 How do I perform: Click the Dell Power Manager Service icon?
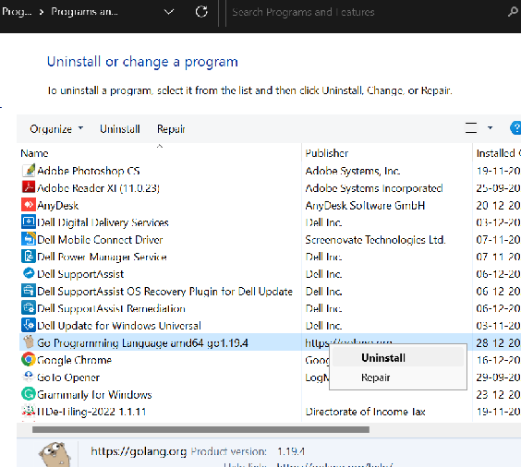point(29,257)
